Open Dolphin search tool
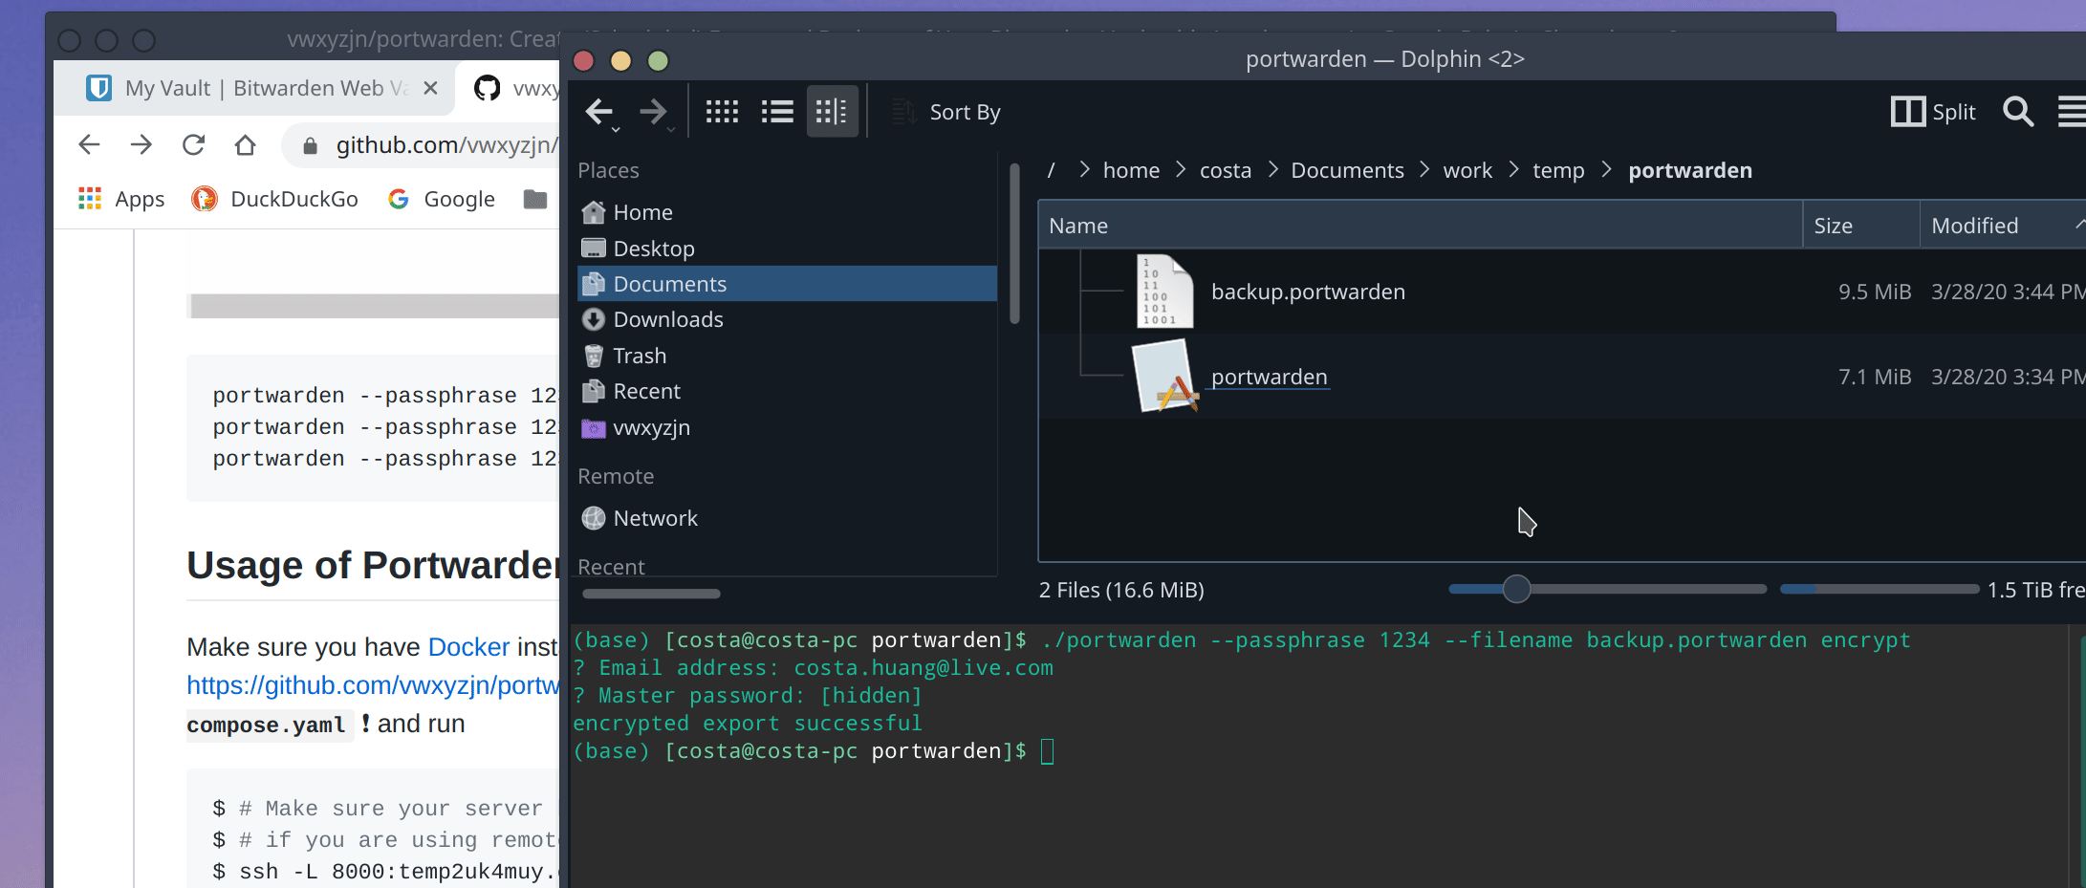This screenshot has width=2086, height=888. pos(2018,112)
